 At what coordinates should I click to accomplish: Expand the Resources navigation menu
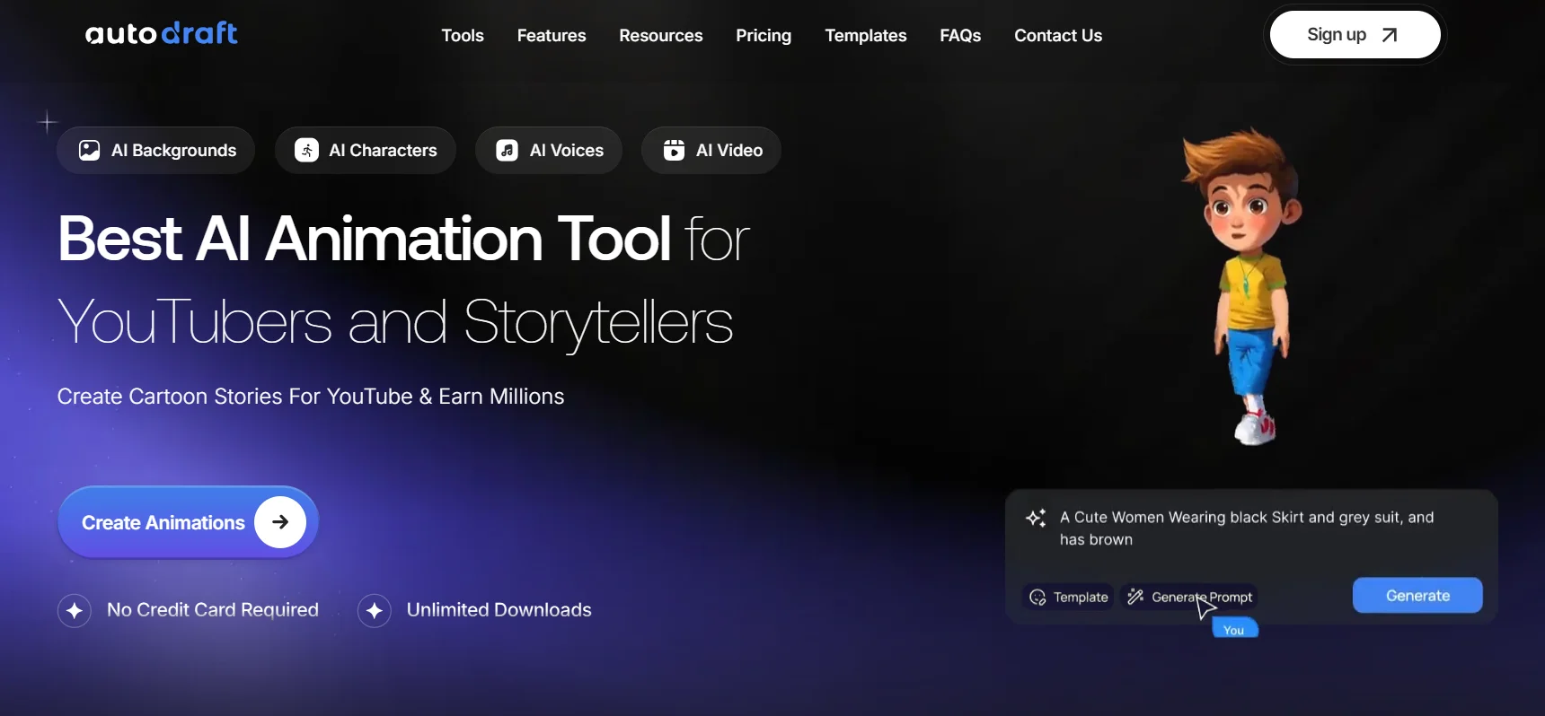coord(660,36)
